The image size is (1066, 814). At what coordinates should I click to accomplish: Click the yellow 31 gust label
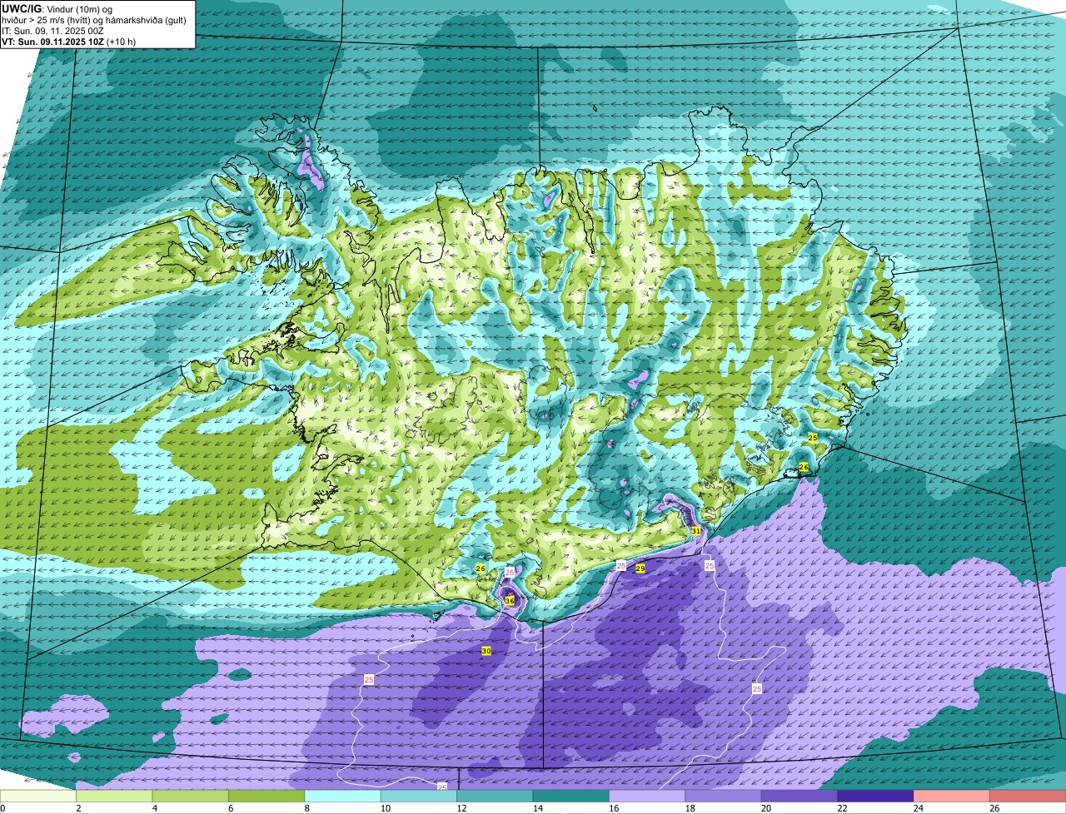pos(696,530)
